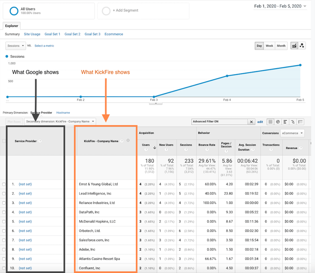Switch to Site Usage tab
315x273 pixels.
click(32, 34)
